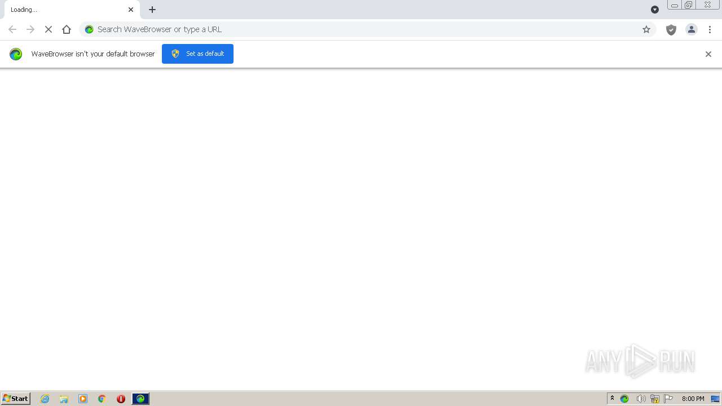Open File Explorer from taskbar
This screenshot has height=406, width=722.
64,399
